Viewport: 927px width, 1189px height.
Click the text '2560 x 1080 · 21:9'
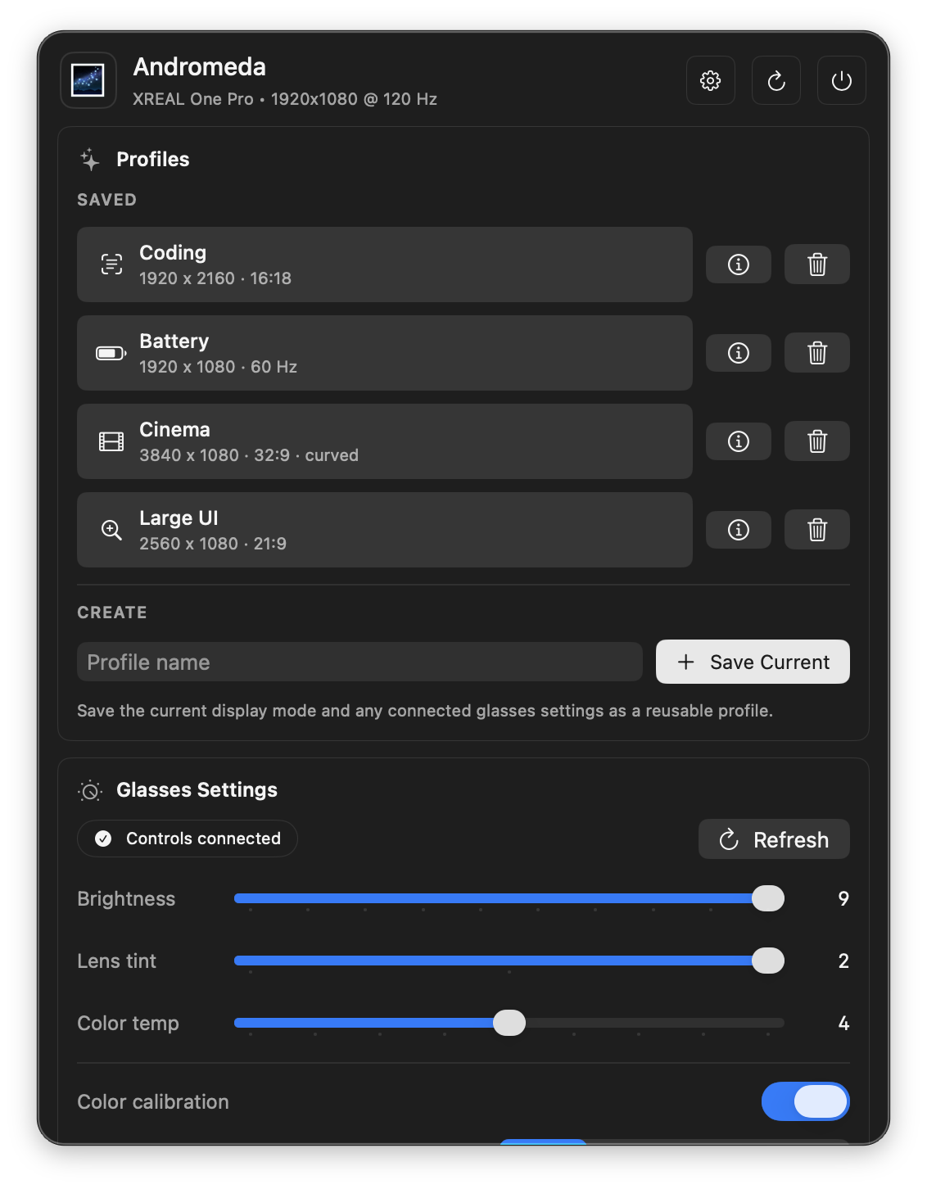[213, 544]
